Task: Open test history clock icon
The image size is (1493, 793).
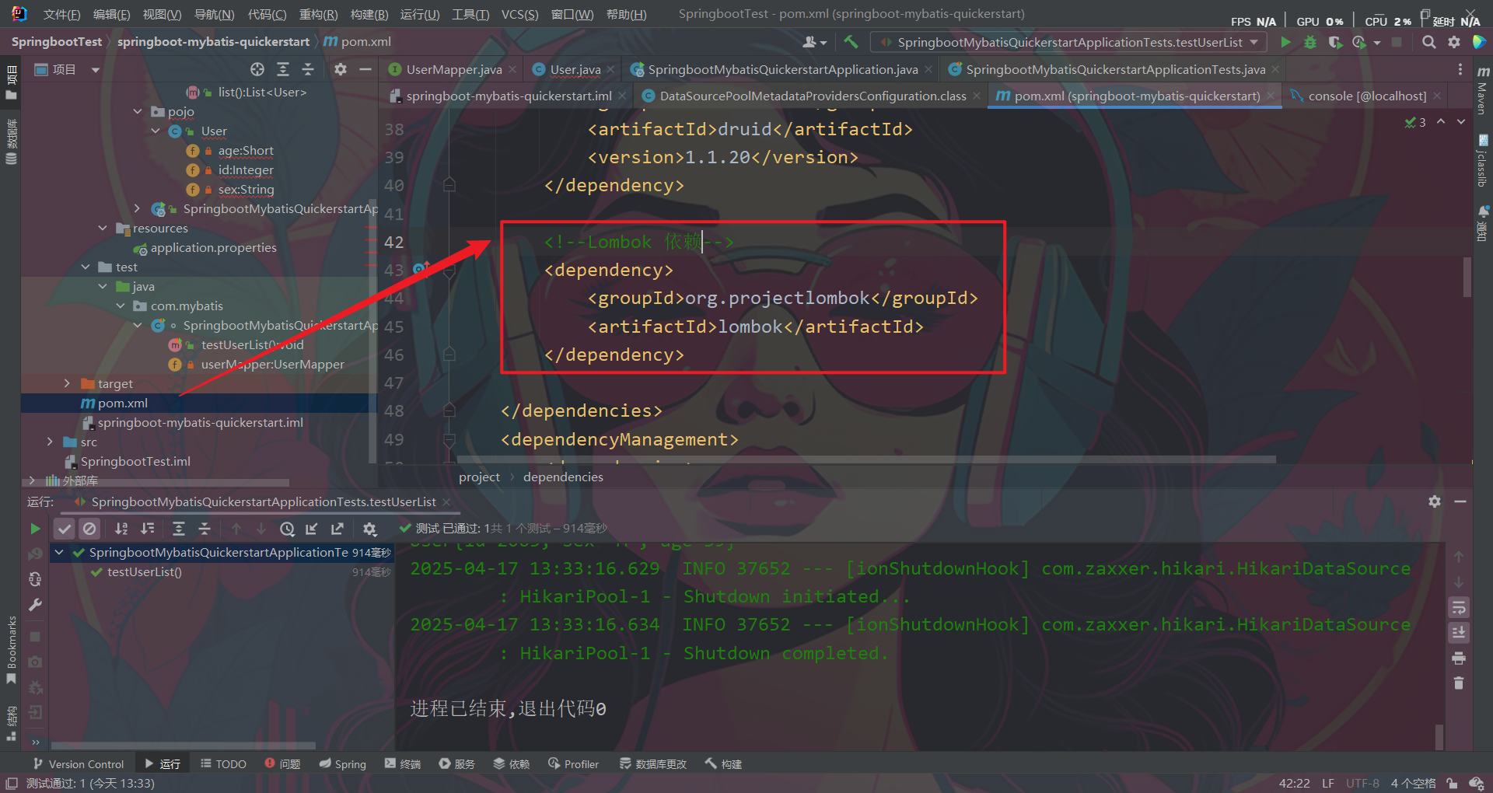Action: click(287, 529)
